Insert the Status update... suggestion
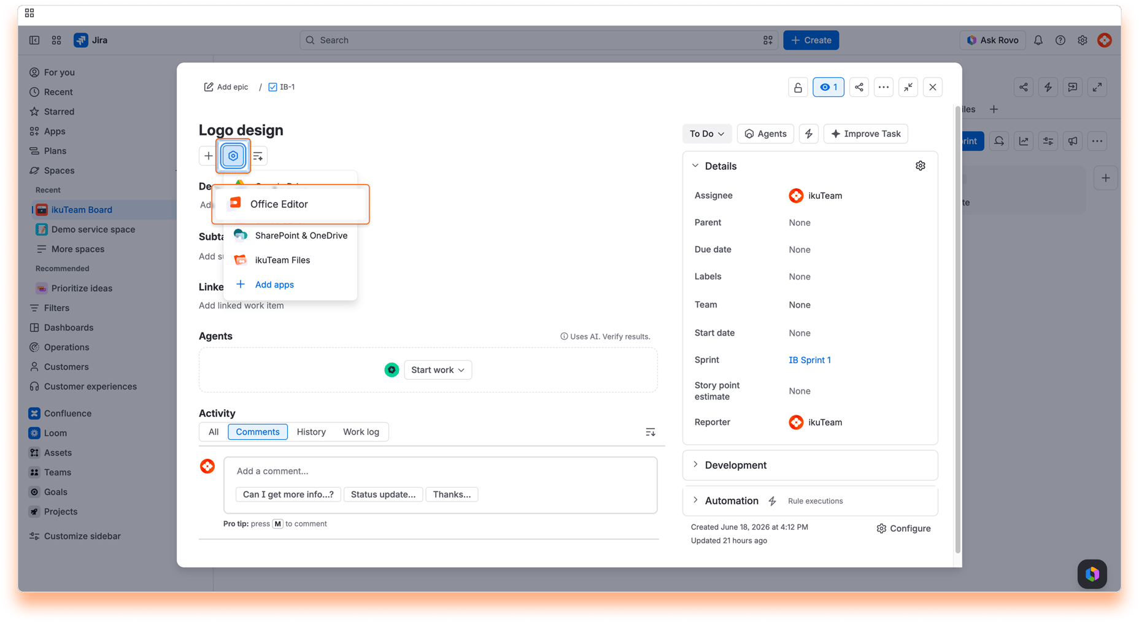The width and height of the screenshot is (1139, 622). tap(383, 494)
